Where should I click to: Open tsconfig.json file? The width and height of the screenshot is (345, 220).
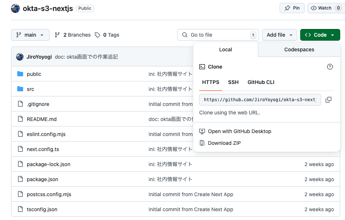pos(42,209)
